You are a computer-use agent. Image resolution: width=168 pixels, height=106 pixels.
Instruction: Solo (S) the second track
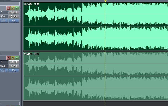point(13,58)
